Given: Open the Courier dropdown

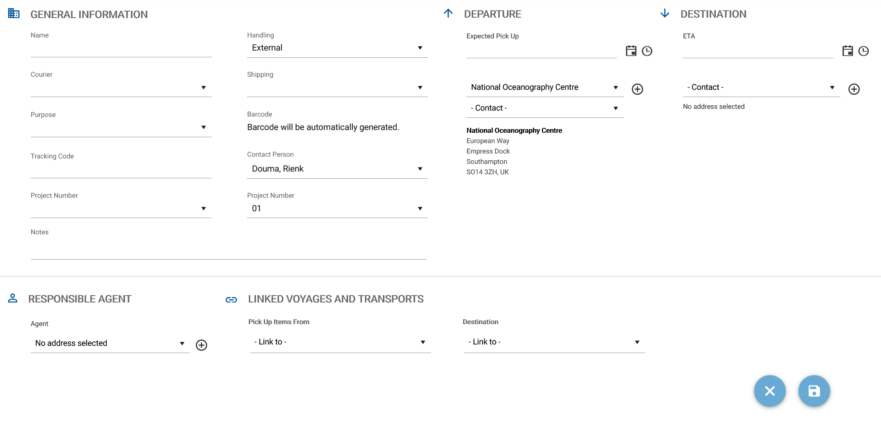Looking at the screenshot, I should pyautogui.click(x=121, y=88).
